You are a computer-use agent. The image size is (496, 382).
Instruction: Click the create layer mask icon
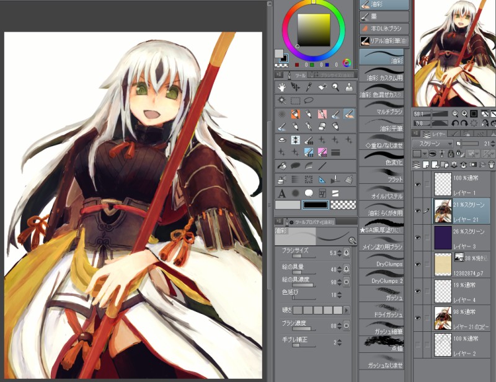(473, 165)
